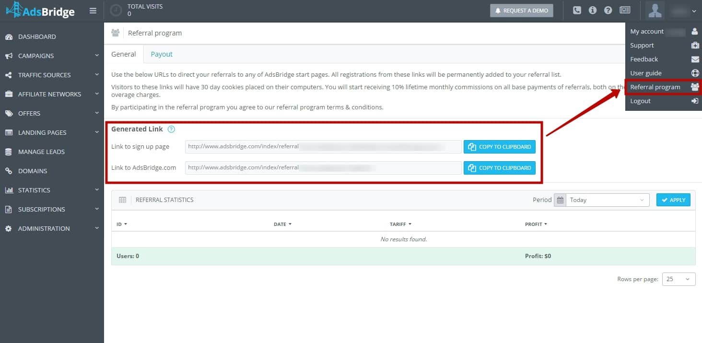This screenshot has height=343, width=702.
Task: Click the Apply period button
Action: pos(673,200)
